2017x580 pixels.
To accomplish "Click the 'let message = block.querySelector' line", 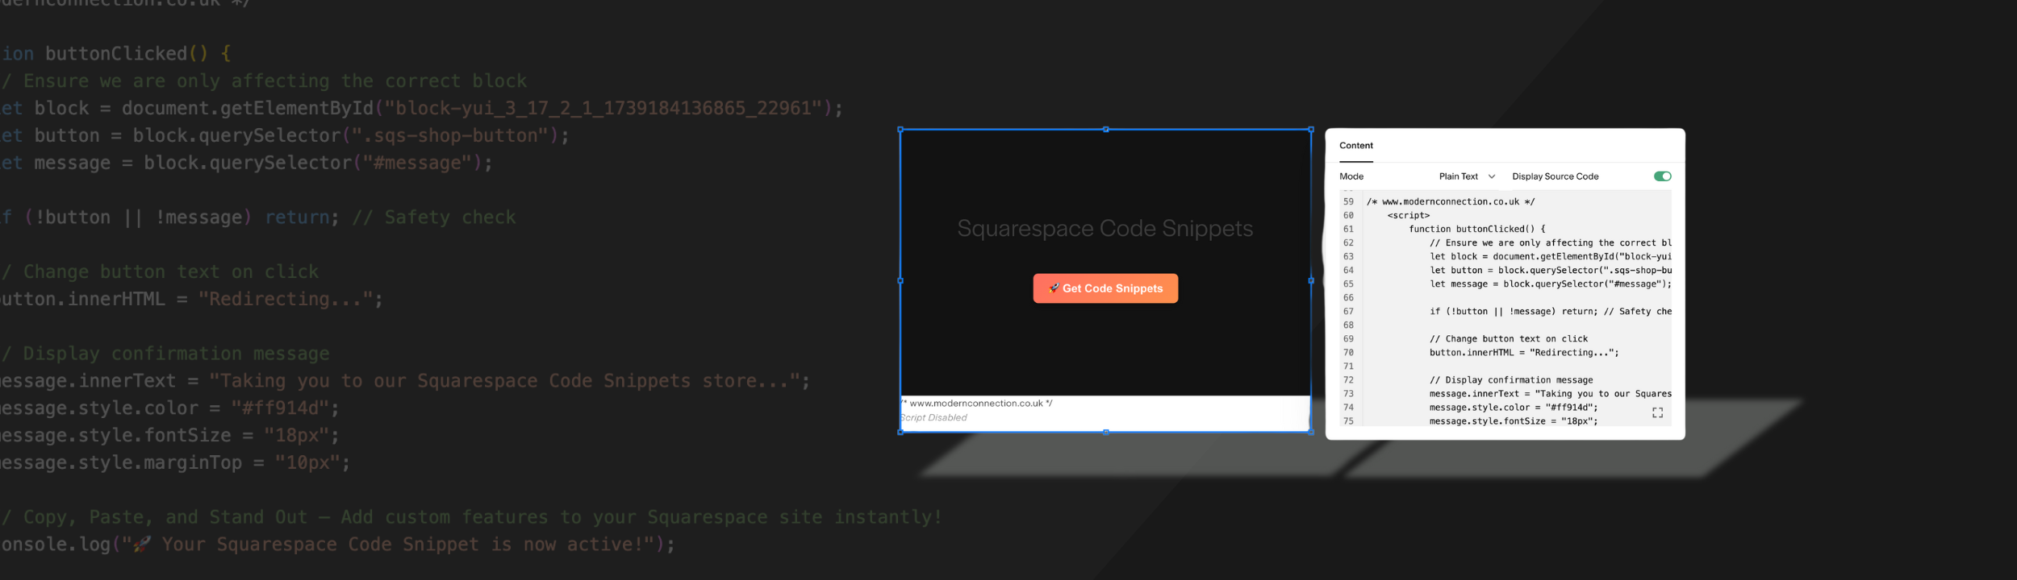I will pyautogui.click(x=1550, y=284).
